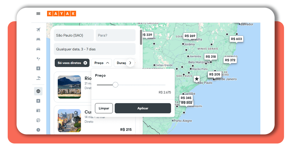The width and height of the screenshot is (292, 152).
Task: Click the 'Para?' destination field
Action: (x=115, y=35)
